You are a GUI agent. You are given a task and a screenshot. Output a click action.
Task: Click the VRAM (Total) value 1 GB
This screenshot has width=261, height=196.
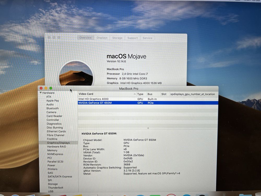(126, 152)
